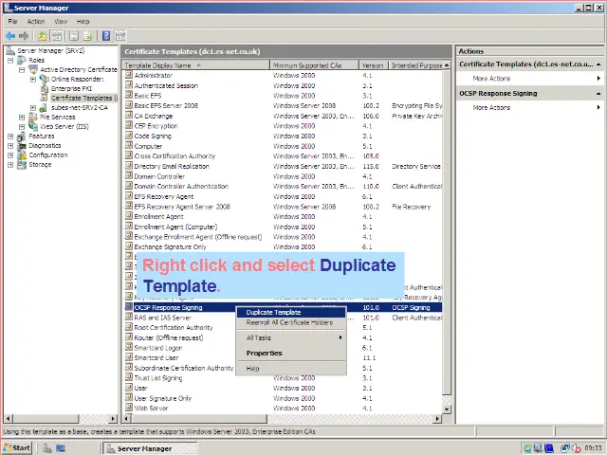The image size is (607, 455).
Task: Click the CA Exchange template icon
Action: coord(129,116)
